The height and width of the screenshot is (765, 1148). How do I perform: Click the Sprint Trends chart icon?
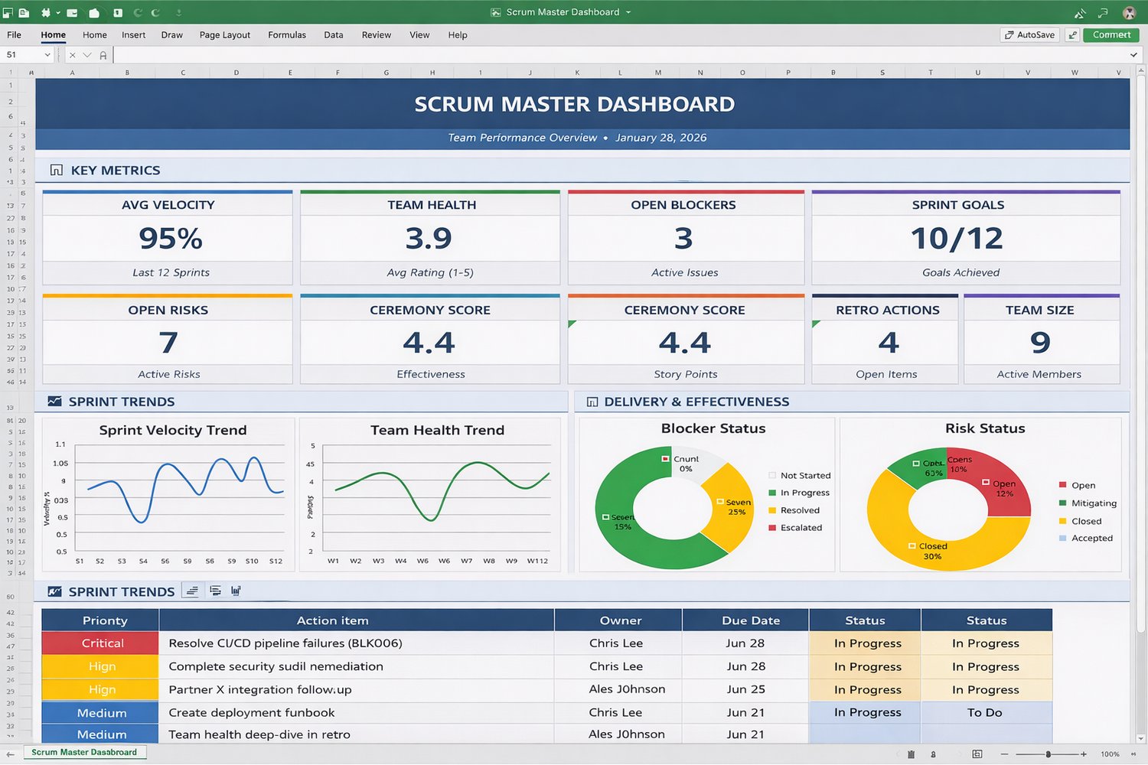[56, 401]
